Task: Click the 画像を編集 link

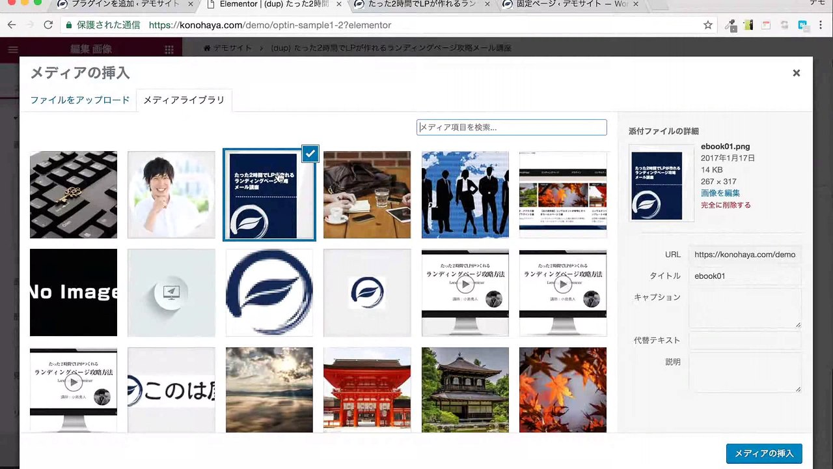Action: coord(720,193)
